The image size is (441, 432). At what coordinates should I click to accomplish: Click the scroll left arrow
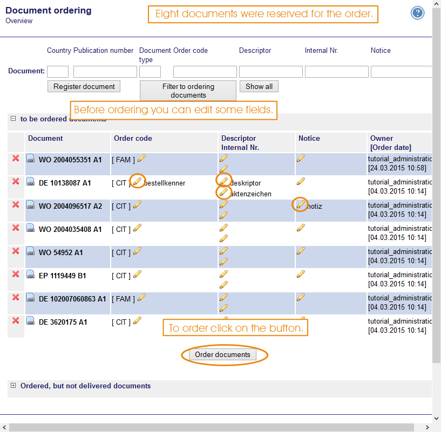(4, 428)
